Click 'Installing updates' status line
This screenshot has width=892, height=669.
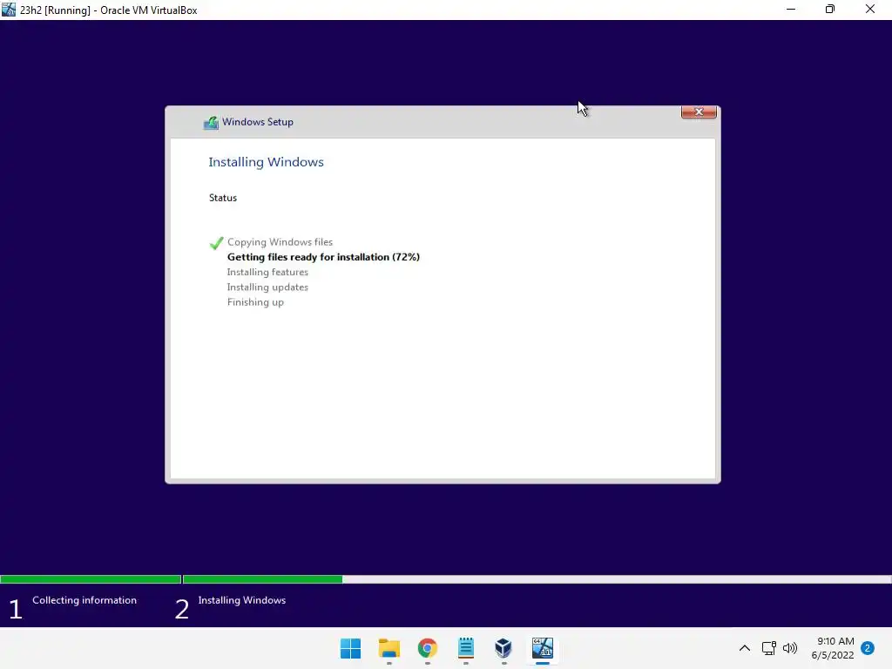267,287
